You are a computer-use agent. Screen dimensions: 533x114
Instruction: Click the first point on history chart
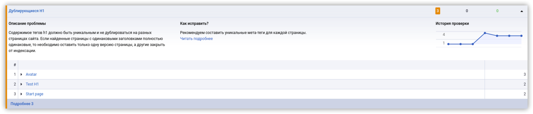coord(448,44)
